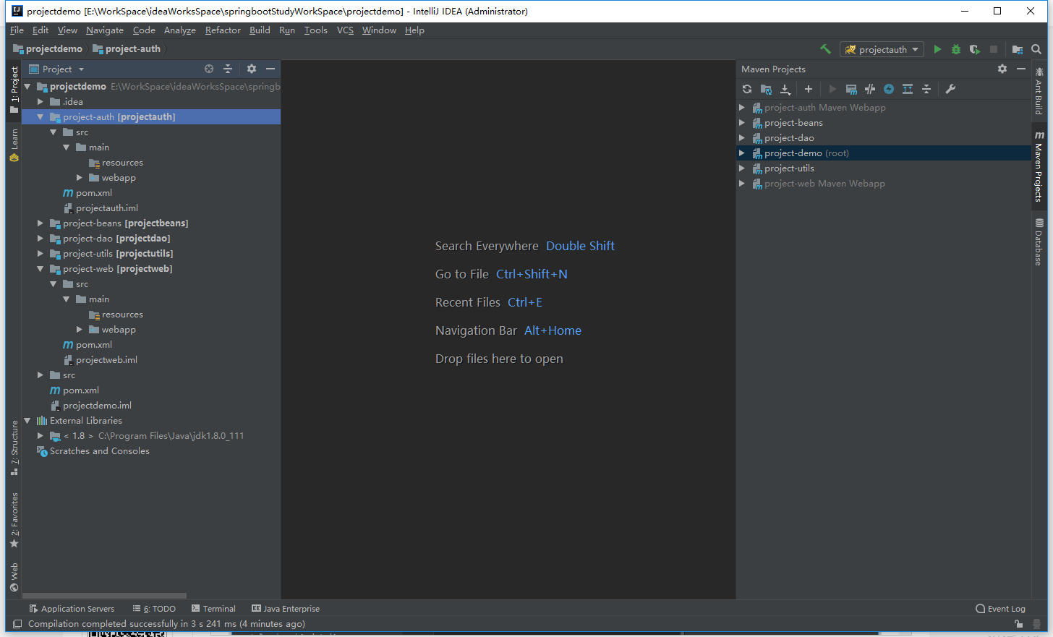Toggle Offline Mode in Maven toolbar
This screenshot has height=637, width=1053.
pyautogui.click(x=870, y=89)
